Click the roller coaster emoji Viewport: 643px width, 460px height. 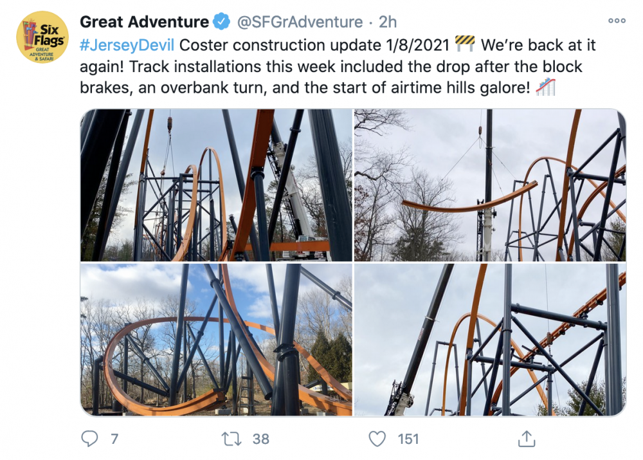click(546, 87)
